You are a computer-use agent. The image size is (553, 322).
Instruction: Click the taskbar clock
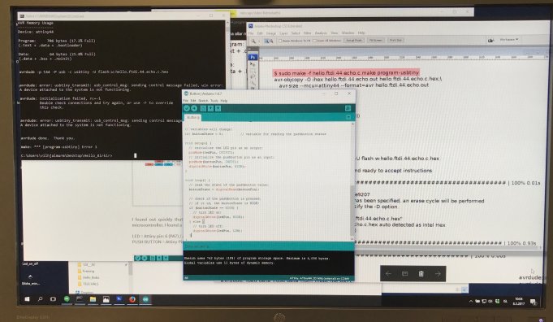pos(518,301)
